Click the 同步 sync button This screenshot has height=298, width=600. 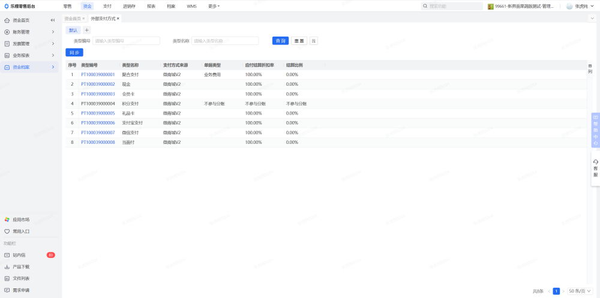click(74, 53)
